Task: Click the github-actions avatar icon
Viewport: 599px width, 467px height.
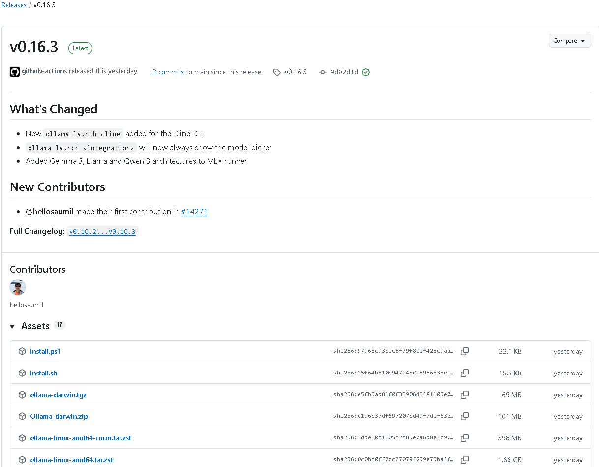Action: [15, 72]
